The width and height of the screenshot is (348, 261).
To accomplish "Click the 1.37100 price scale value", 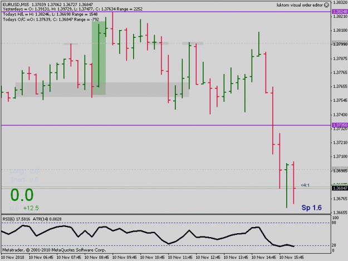I will [340, 156].
